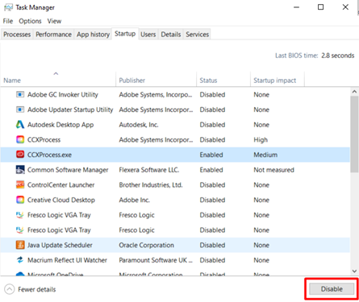Open the View menu

54,21
